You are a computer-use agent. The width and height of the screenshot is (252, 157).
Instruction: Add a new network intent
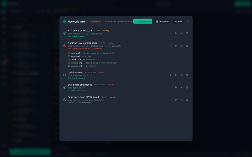click(178, 21)
